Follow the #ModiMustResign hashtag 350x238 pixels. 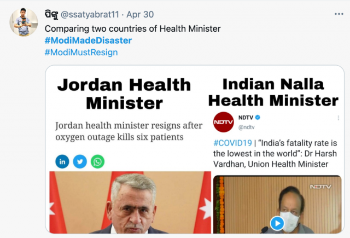81,53
